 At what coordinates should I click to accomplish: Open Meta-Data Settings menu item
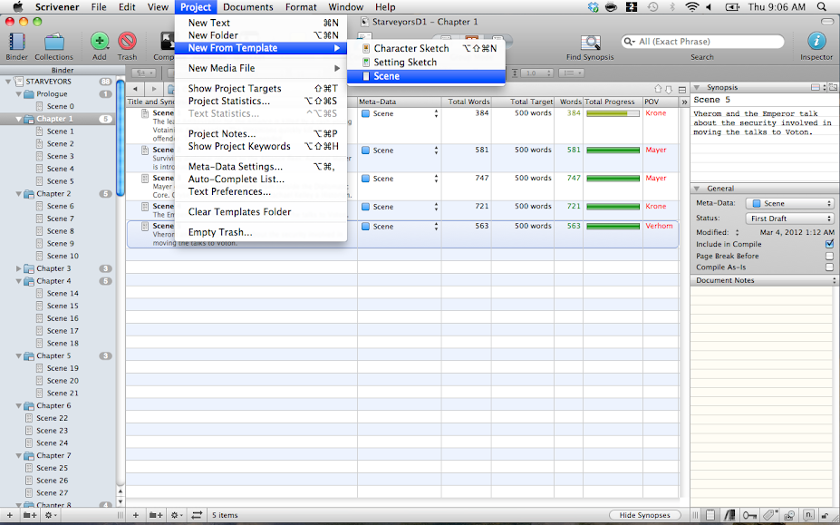(261, 167)
